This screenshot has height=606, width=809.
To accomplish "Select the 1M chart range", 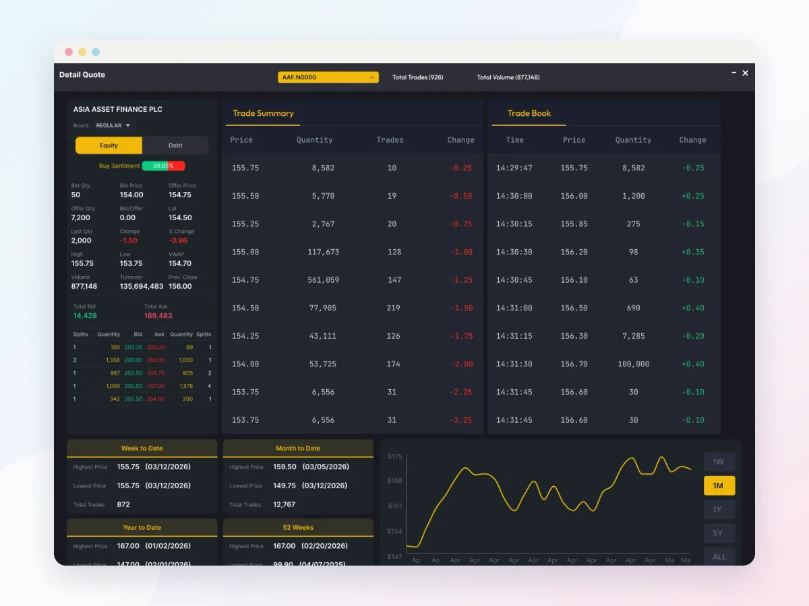I will coord(719,485).
